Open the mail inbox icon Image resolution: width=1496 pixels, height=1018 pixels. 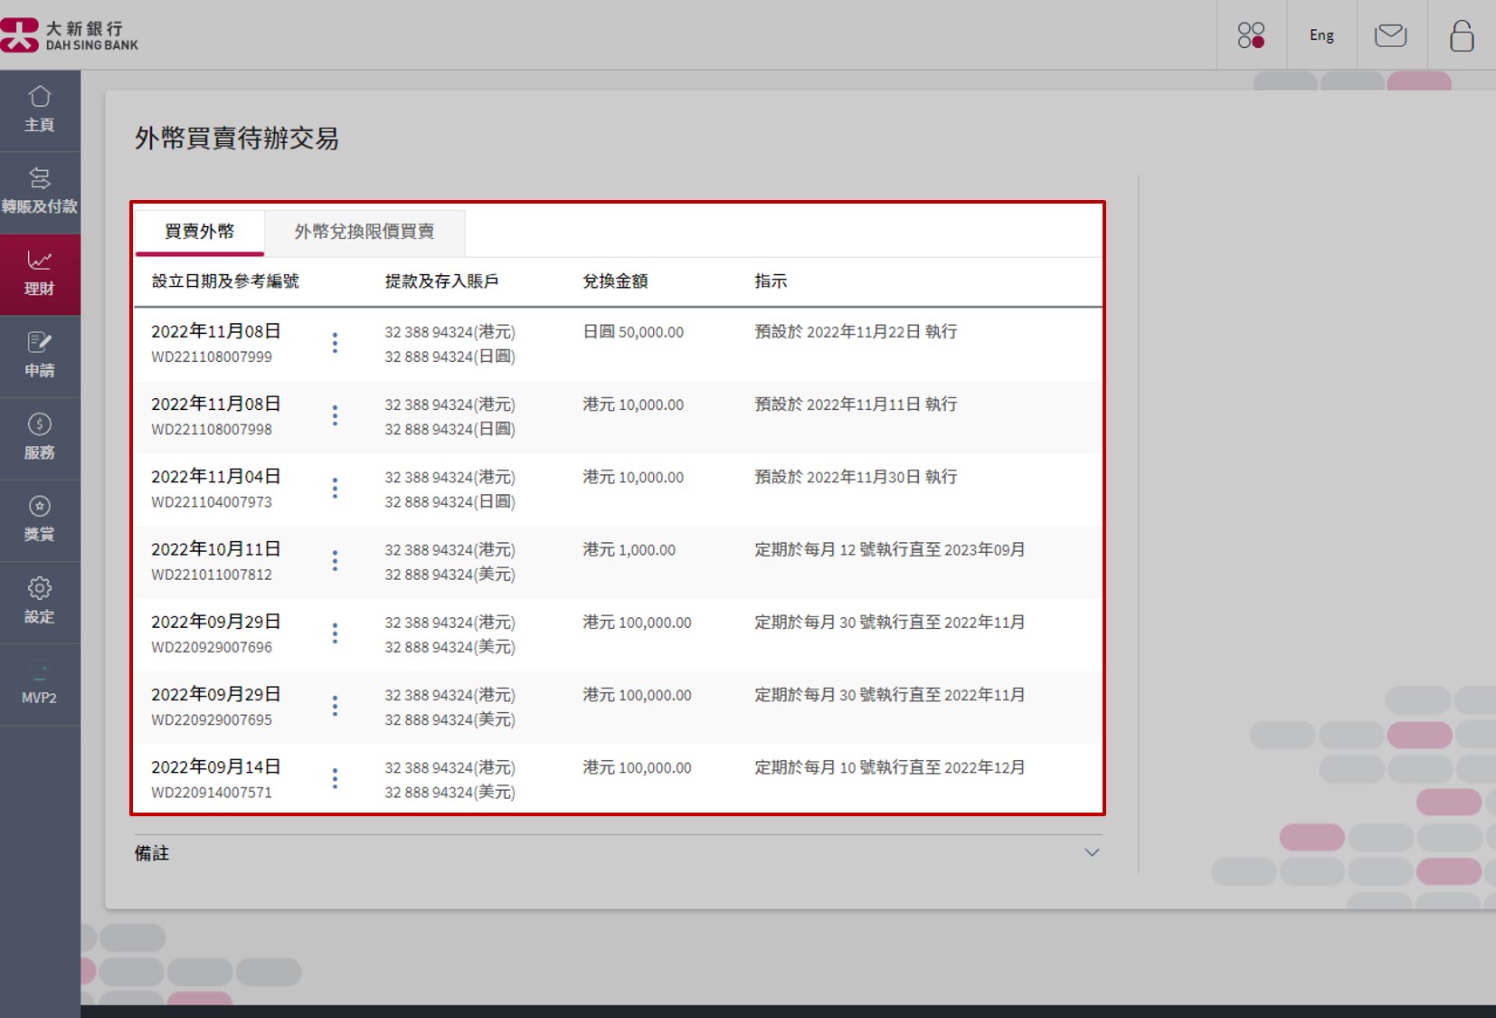coord(1390,35)
